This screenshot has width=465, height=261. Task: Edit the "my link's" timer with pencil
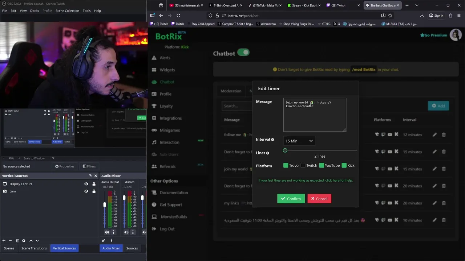(434, 203)
